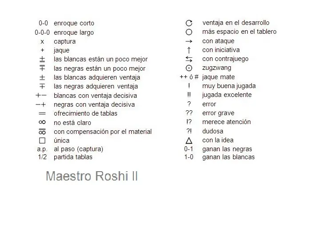Click the 0-0-0 long castling notation
This screenshot has width=313, height=229.
tap(42, 32)
